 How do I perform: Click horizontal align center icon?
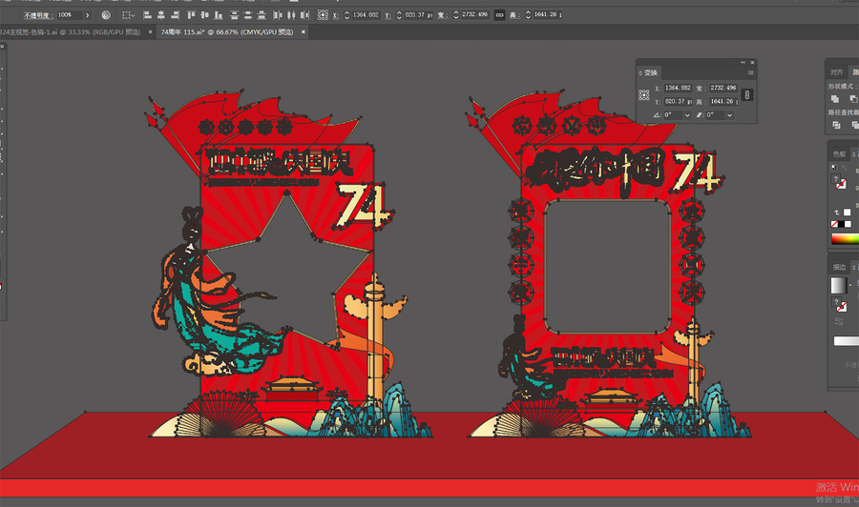160,15
